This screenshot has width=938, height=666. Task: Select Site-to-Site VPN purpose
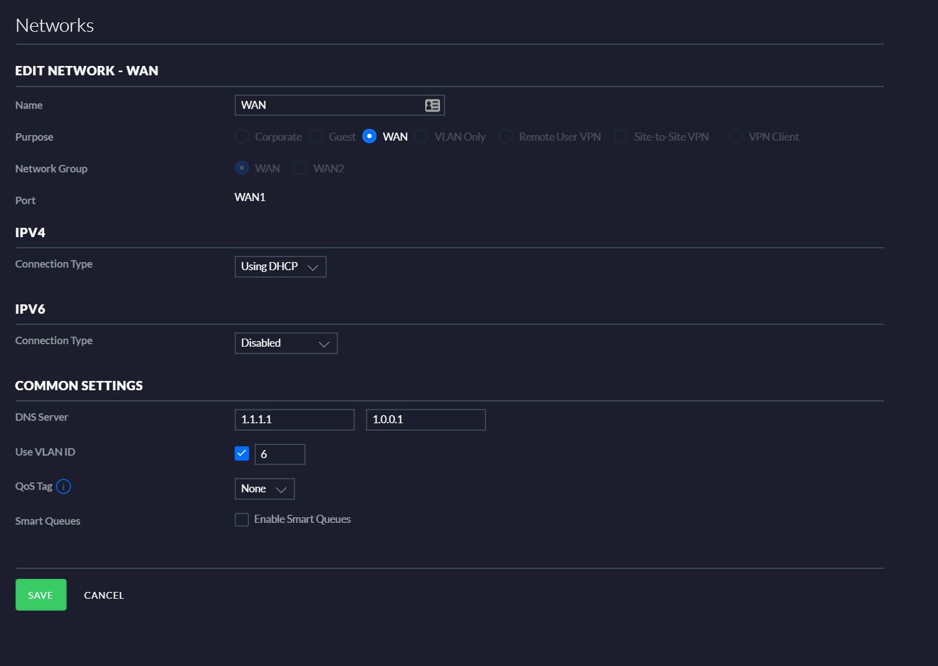[x=620, y=136]
